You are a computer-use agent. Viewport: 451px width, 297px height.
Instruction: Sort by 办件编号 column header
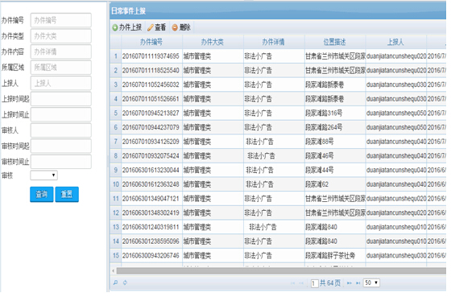coord(151,42)
